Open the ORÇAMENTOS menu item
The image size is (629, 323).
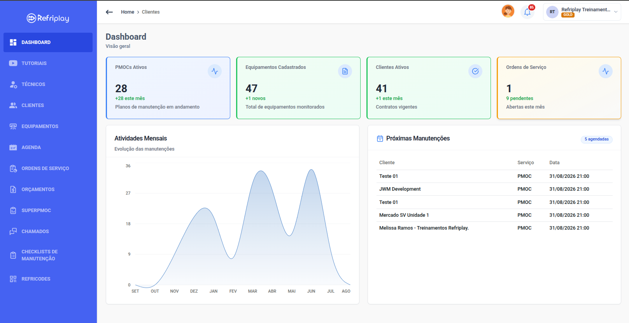pyautogui.click(x=48, y=189)
